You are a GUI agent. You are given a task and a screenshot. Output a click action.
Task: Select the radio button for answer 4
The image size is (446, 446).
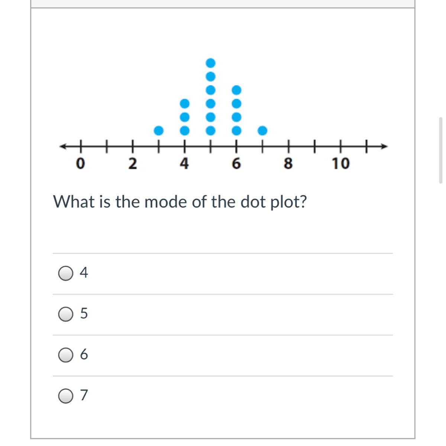pyautogui.click(x=66, y=274)
